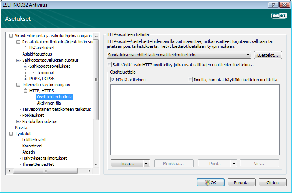This screenshot has width=292, height=193.
Task: Open the Lisää button dropdown arrow
Action: click(146, 164)
